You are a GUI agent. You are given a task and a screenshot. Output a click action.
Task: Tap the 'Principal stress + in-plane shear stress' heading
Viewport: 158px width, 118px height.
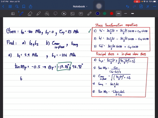(121, 54)
